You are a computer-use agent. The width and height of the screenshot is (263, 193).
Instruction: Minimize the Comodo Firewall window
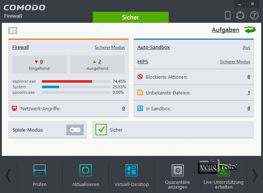[239, 4]
